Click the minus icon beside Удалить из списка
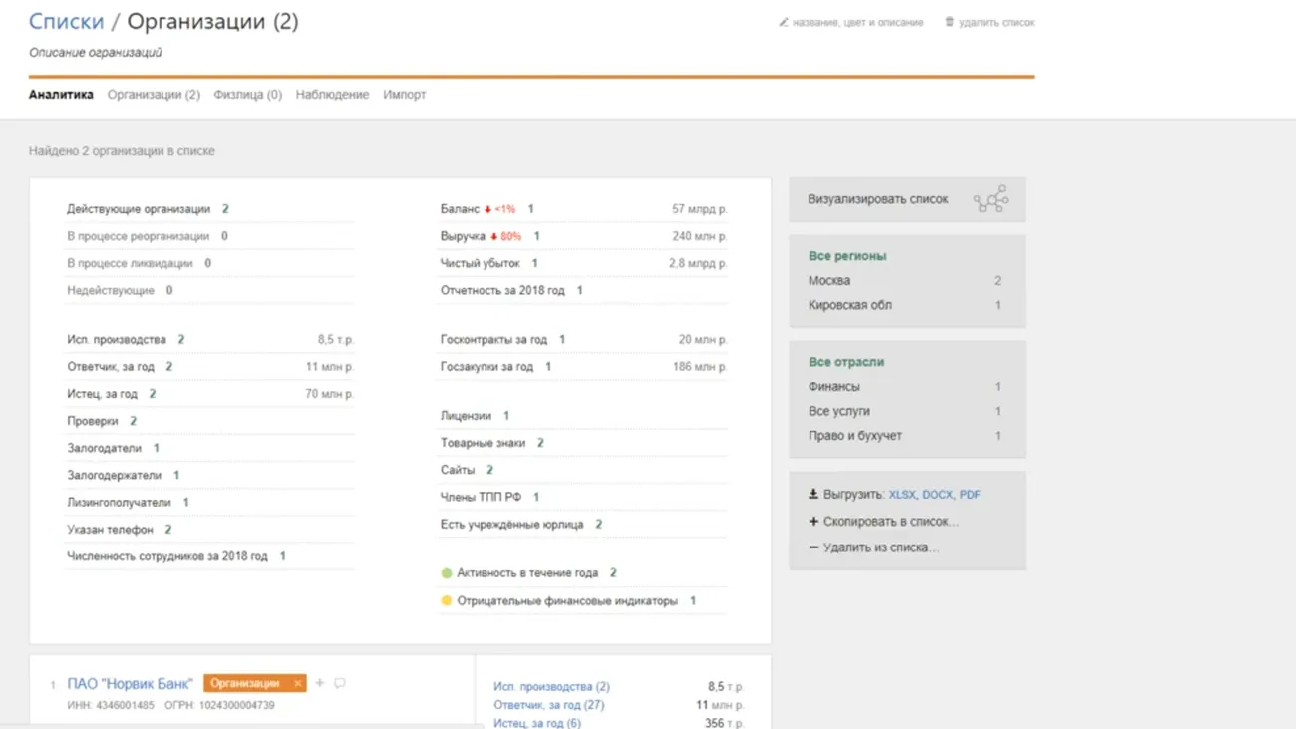 pos(813,547)
